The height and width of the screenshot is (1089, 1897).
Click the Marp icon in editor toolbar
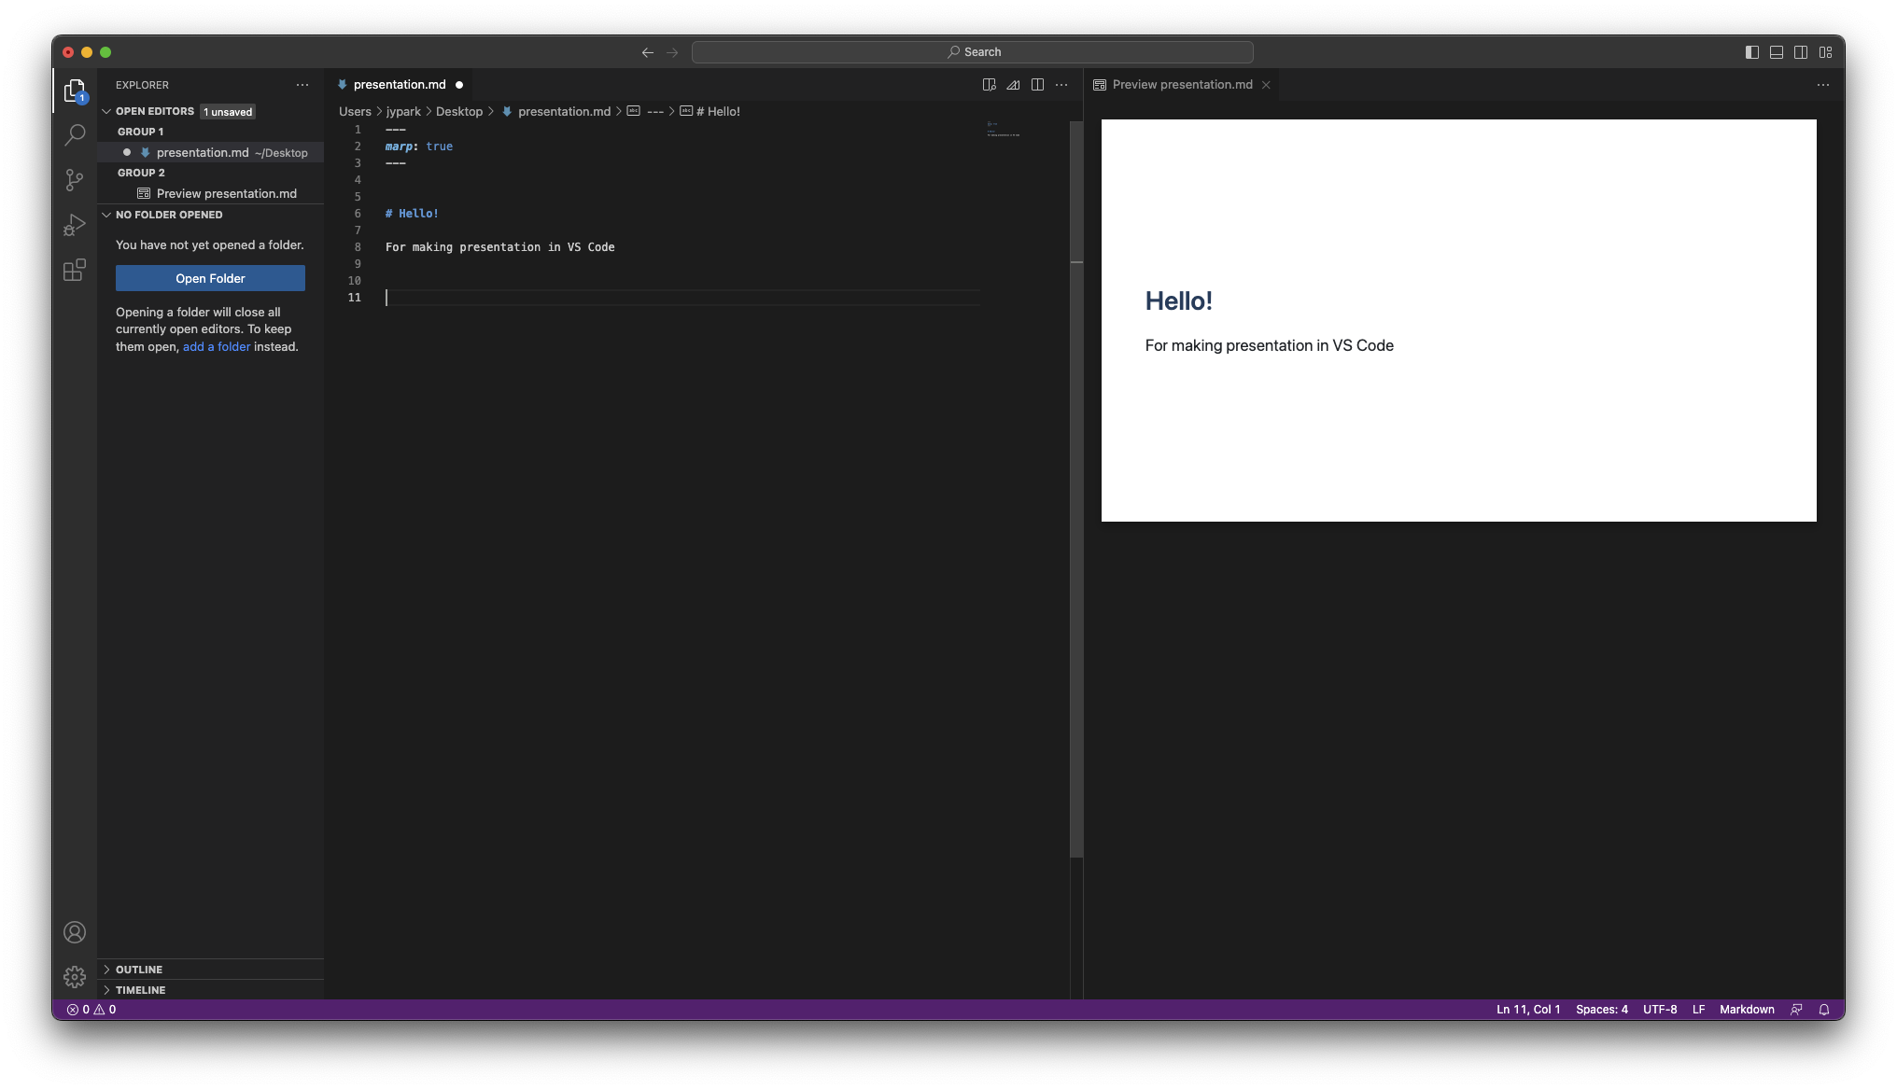(1013, 85)
